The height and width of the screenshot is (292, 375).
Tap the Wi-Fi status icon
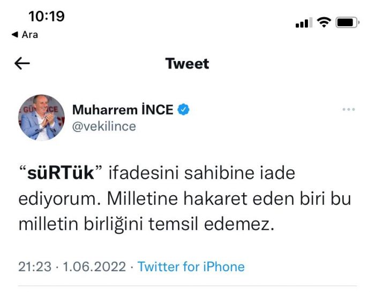pos(324,23)
